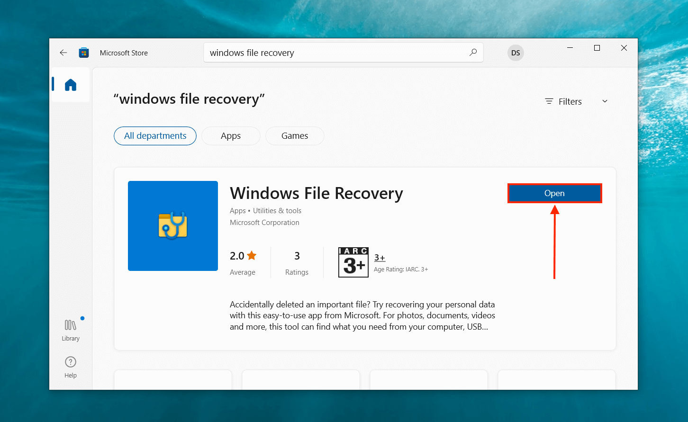The height and width of the screenshot is (422, 688).
Task: Click the back arrow in title bar
Action: click(63, 53)
